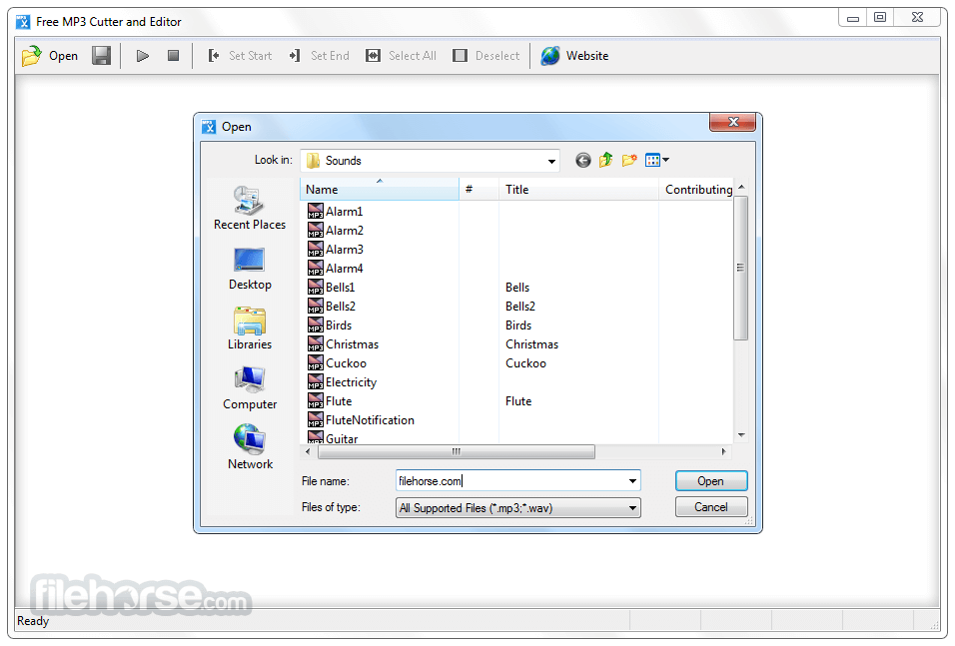
Task: Select the Guitar file
Action: [342, 438]
